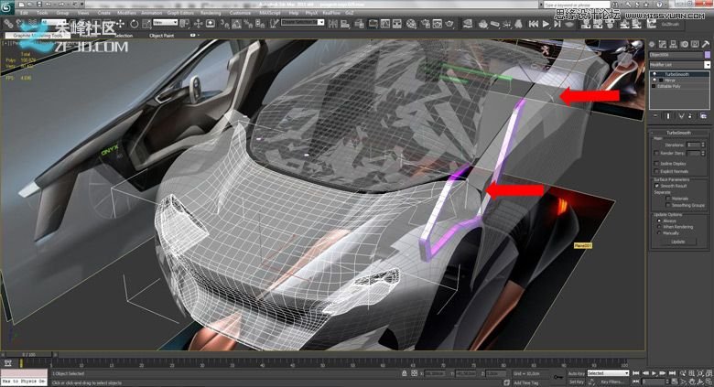Enable the Explicit Normals checkbox

(x=656, y=171)
